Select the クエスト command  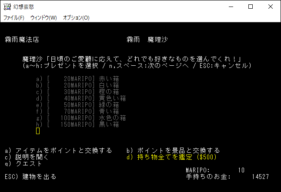coord(23,164)
